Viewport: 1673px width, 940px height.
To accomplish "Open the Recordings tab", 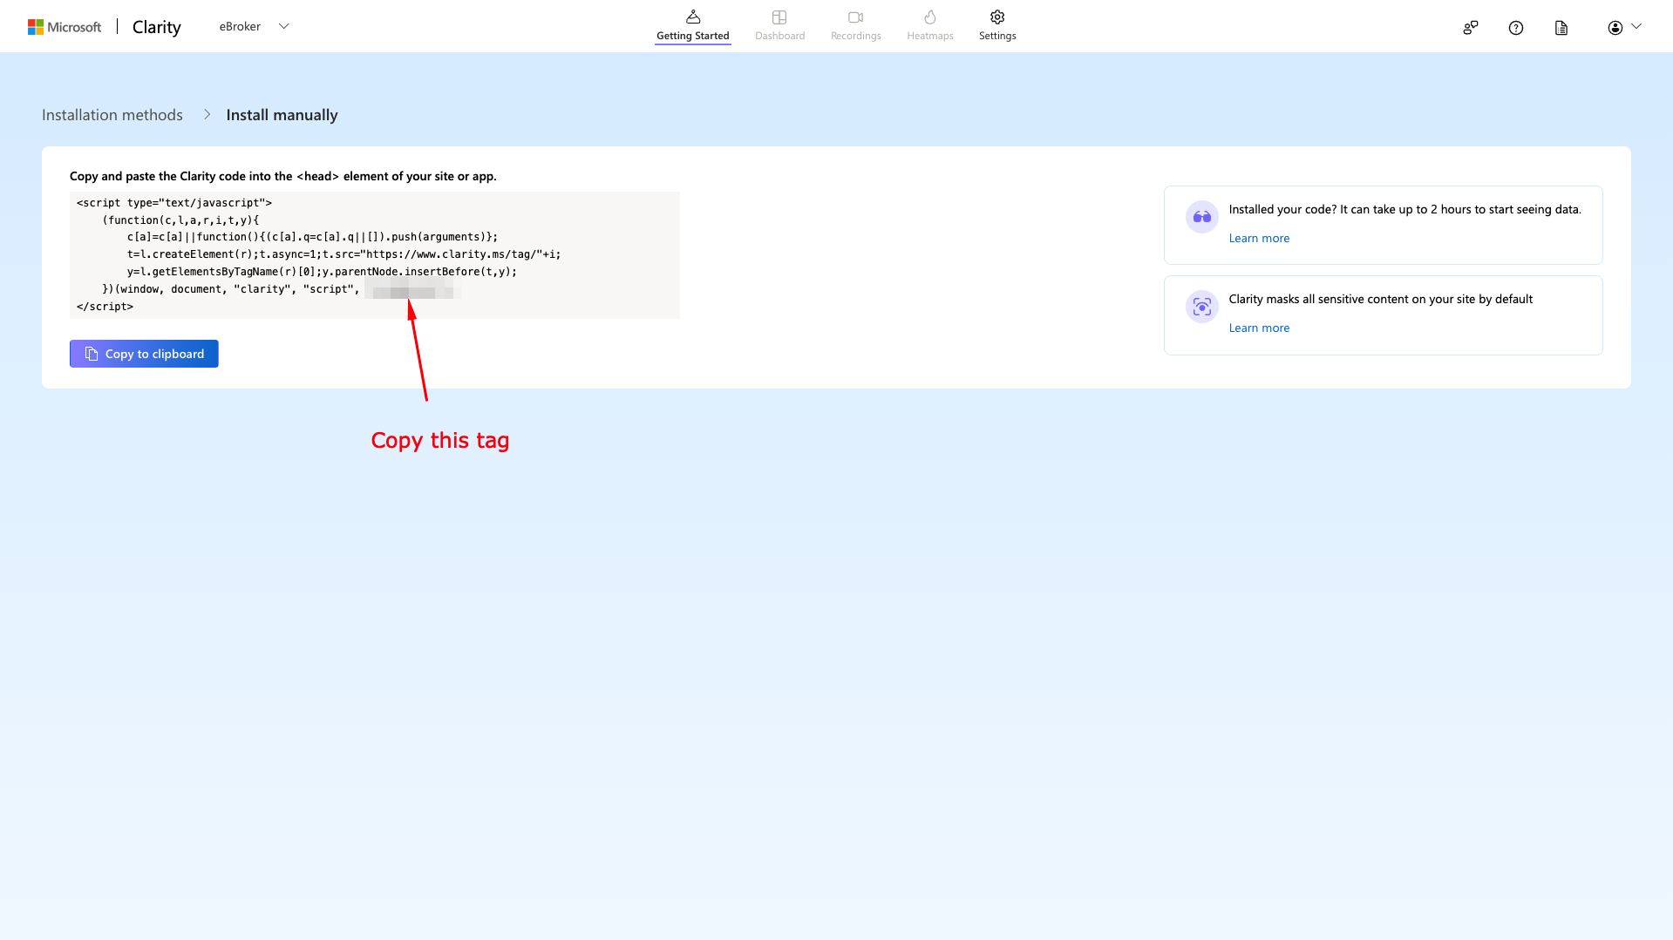I will (855, 26).
